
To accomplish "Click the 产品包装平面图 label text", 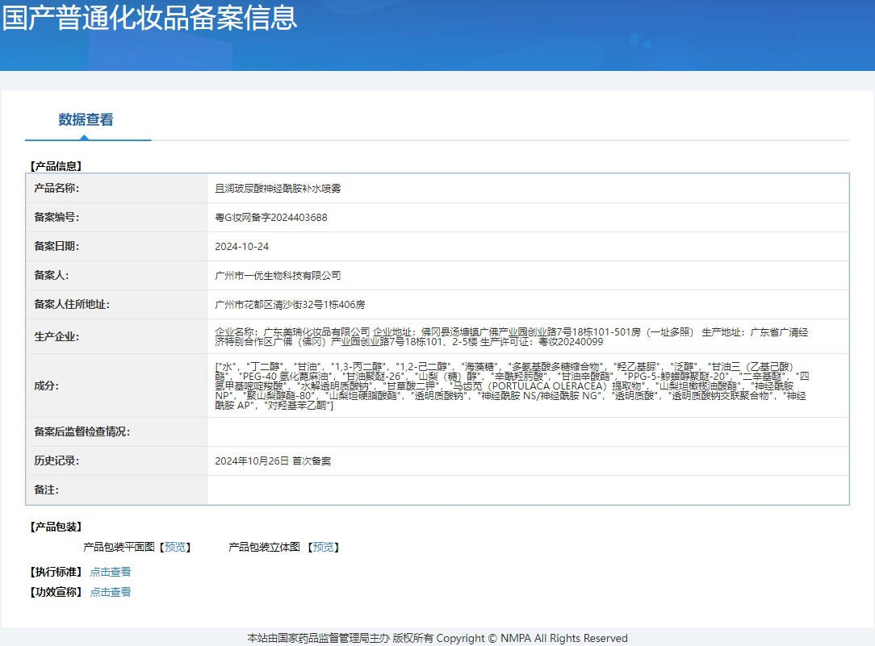I will click(119, 547).
